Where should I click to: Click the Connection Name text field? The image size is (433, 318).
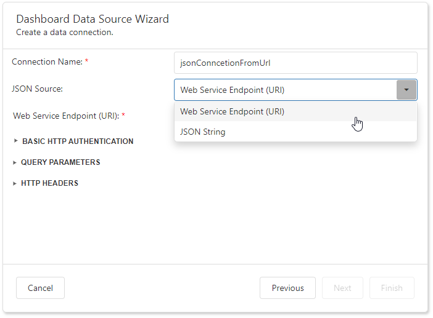295,63
